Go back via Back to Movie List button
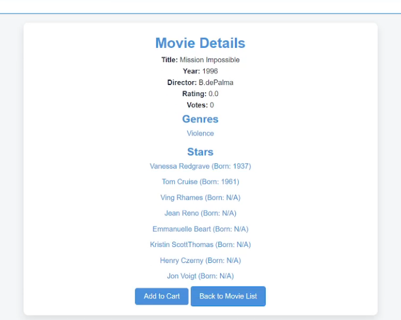Viewport: 401px width, 320px height. coord(228,296)
